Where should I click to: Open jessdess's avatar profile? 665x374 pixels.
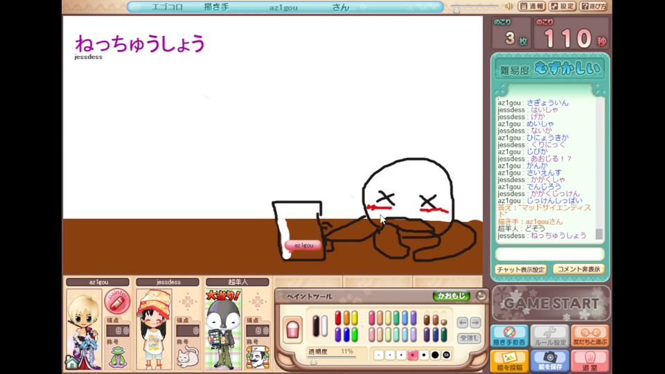154,330
